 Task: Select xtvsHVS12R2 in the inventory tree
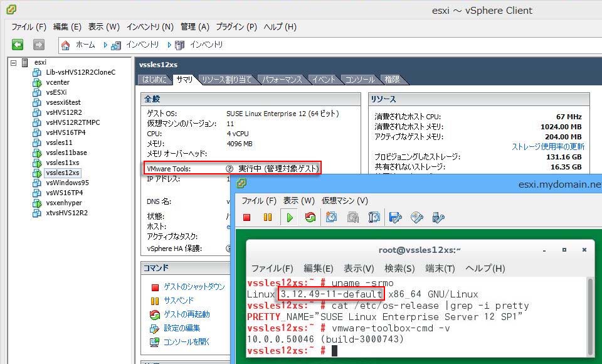67,213
